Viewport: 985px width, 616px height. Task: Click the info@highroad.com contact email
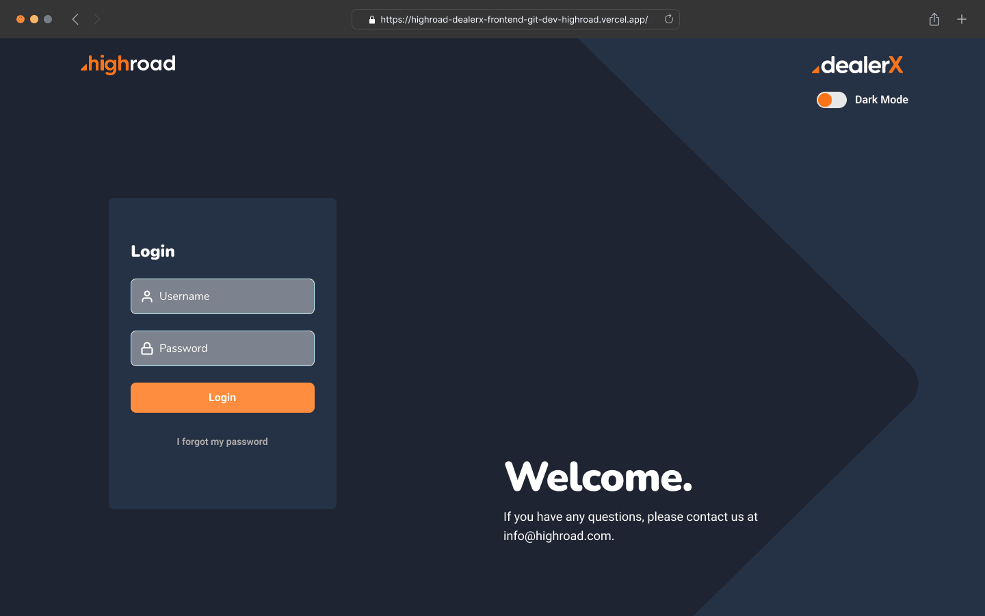[557, 536]
